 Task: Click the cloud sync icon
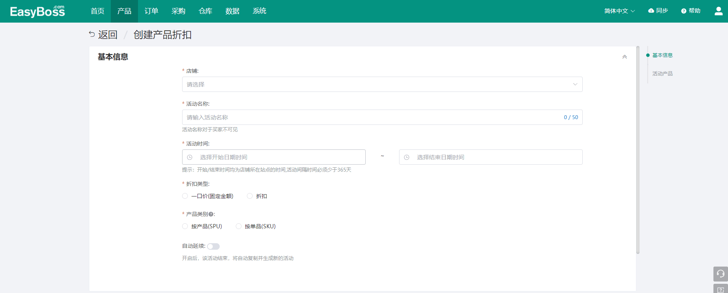(651, 11)
